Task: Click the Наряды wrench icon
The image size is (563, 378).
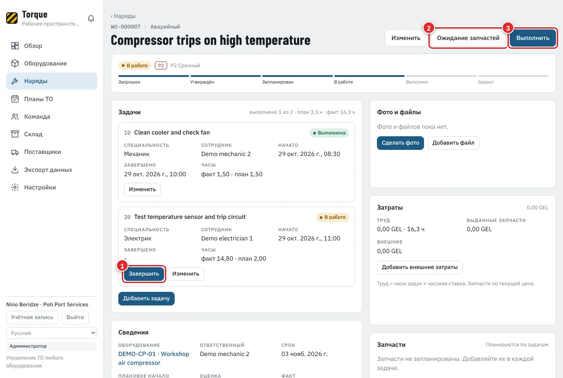Action: click(x=15, y=81)
